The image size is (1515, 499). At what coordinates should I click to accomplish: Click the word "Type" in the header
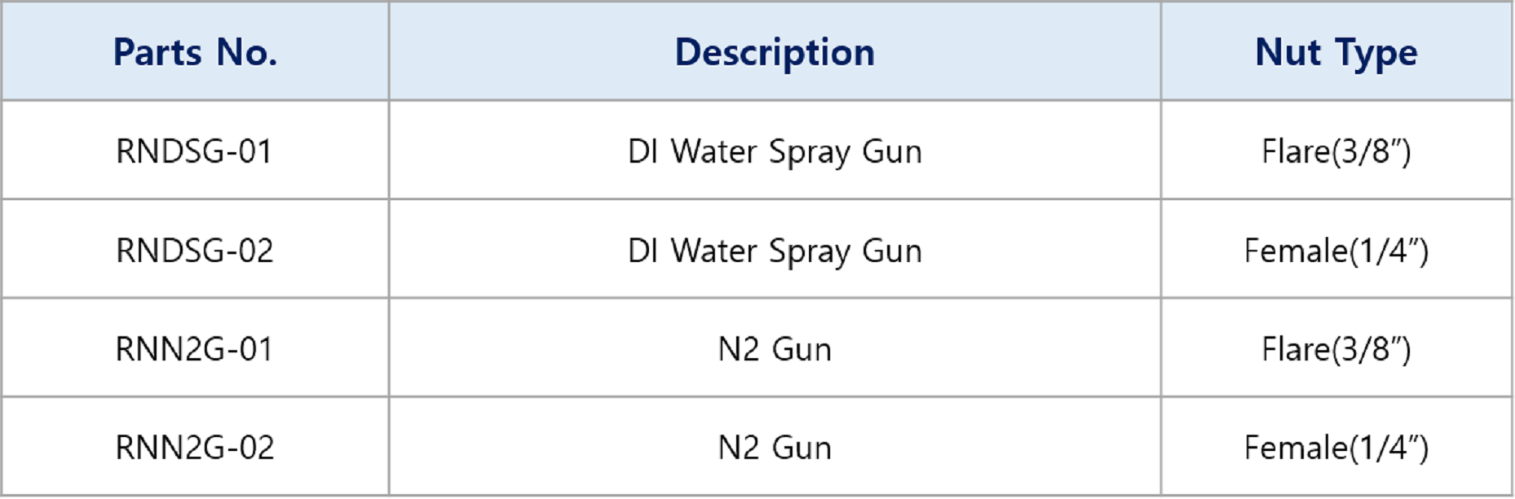pos(1376,53)
